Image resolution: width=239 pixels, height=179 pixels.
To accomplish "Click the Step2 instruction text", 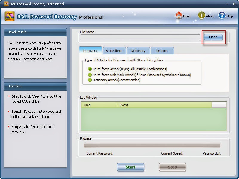I will coord(36,114).
